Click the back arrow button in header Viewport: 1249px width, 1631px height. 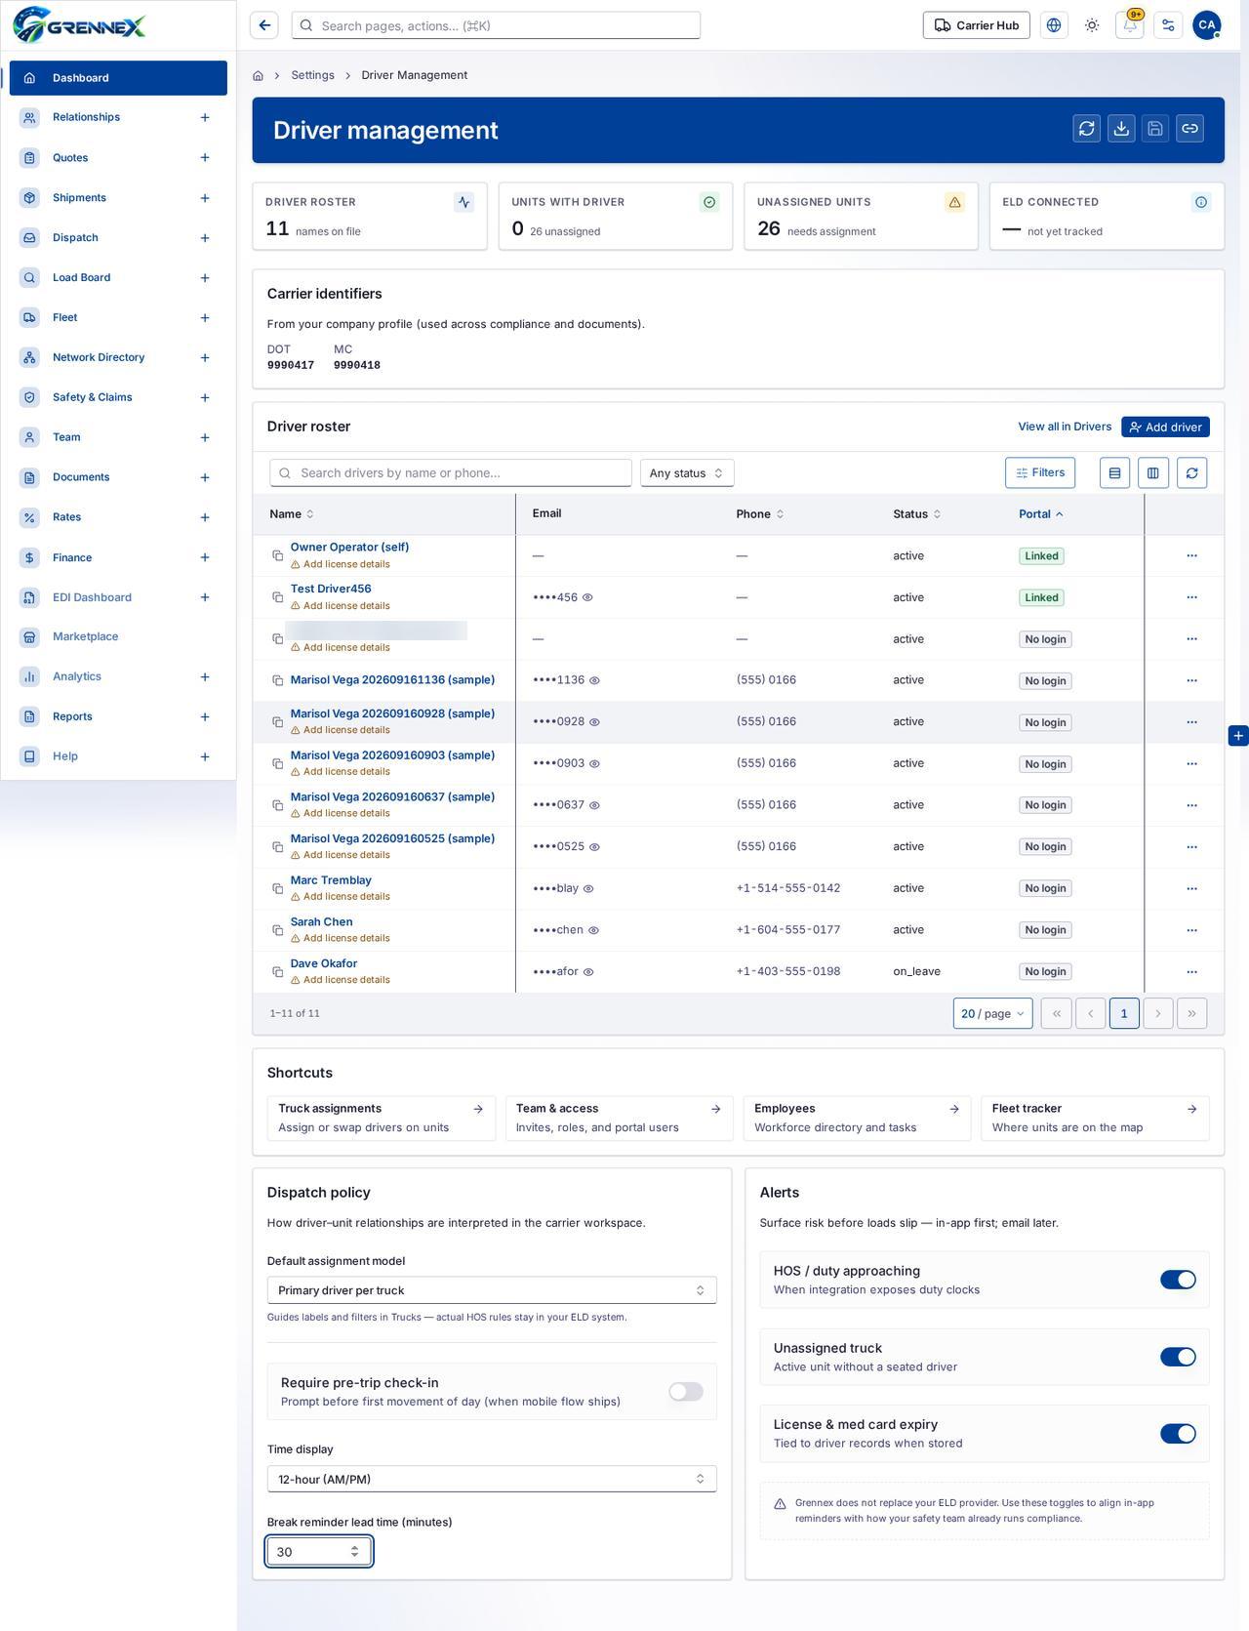[x=264, y=25]
